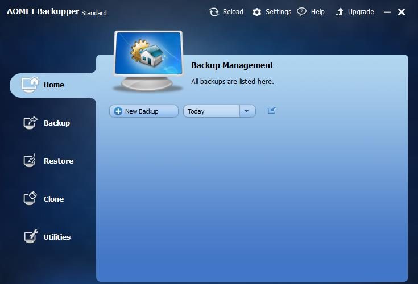Close the AOMEI Backupper window
The width and height of the screenshot is (418, 284).
(x=402, y=12)
